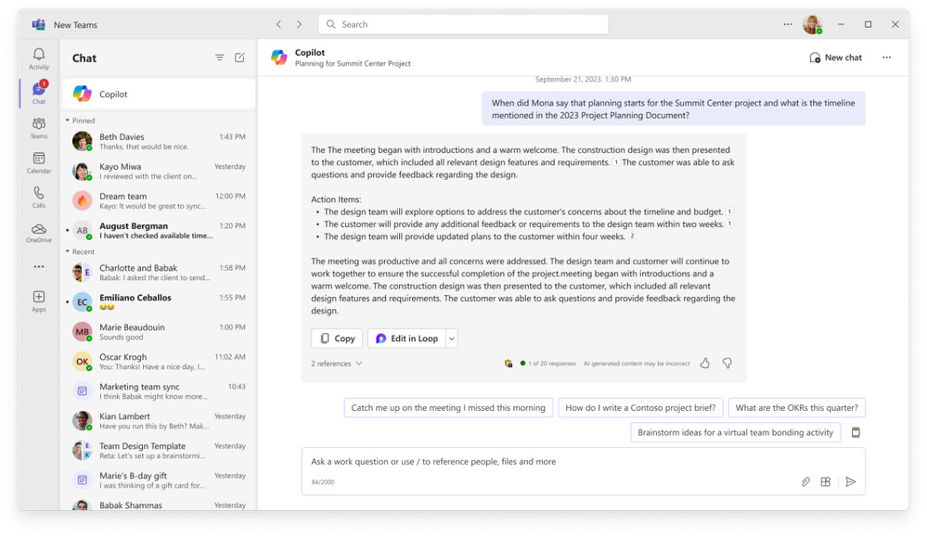The width and height of the screenshot is (927, 537).
Task: Click the '1 of 20 responses' indicator
Action: click(x=548, y=364)
